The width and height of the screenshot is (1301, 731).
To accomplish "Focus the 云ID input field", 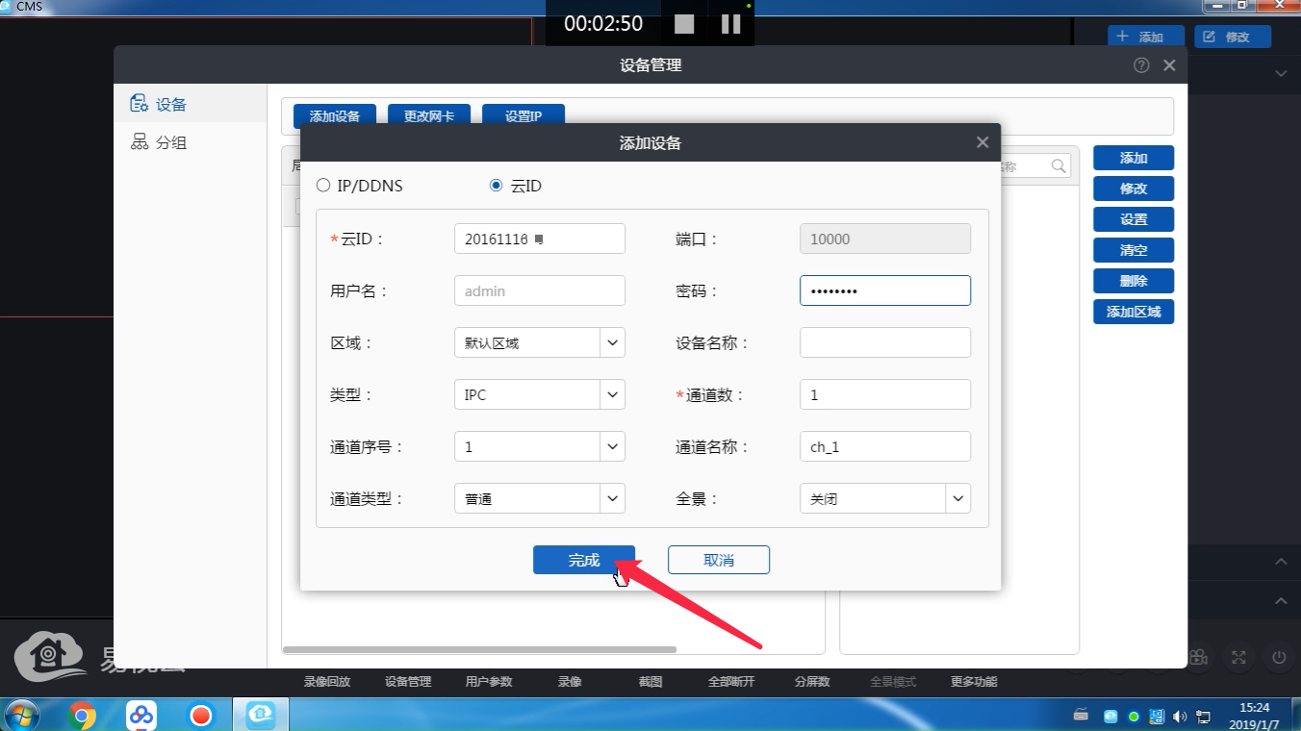I will click(x=540, y=239).
